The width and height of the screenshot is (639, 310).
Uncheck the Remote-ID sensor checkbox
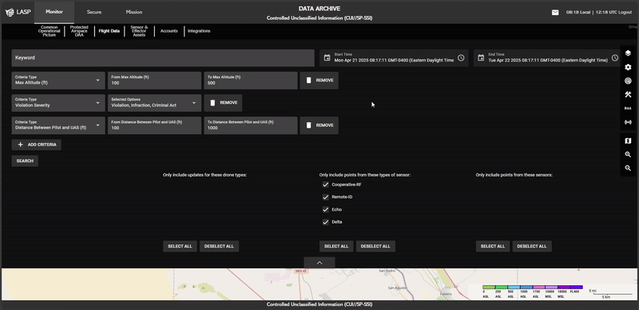coord(325,197)
